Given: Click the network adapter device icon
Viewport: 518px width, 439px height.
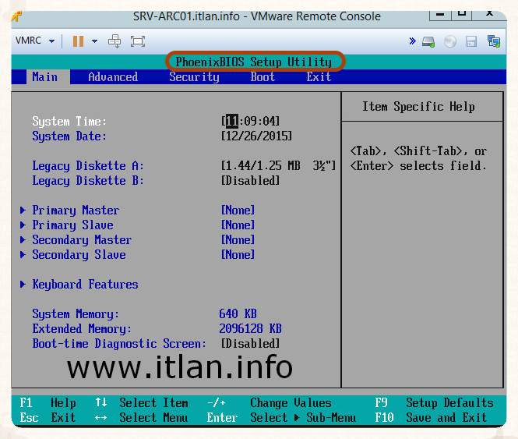Looking at the screenshot, I should point(493,41).
